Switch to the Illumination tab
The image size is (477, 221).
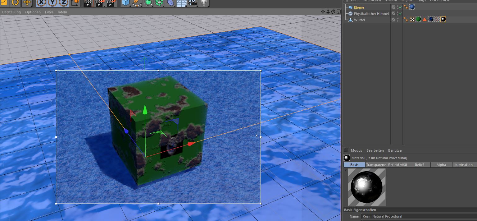(x=463, y=165)
